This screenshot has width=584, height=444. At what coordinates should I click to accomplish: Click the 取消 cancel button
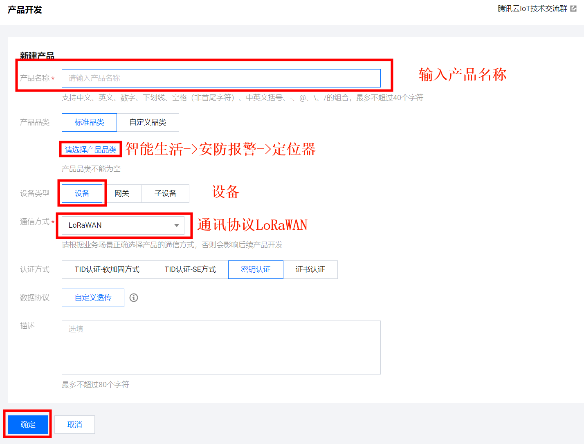(74, 424)
